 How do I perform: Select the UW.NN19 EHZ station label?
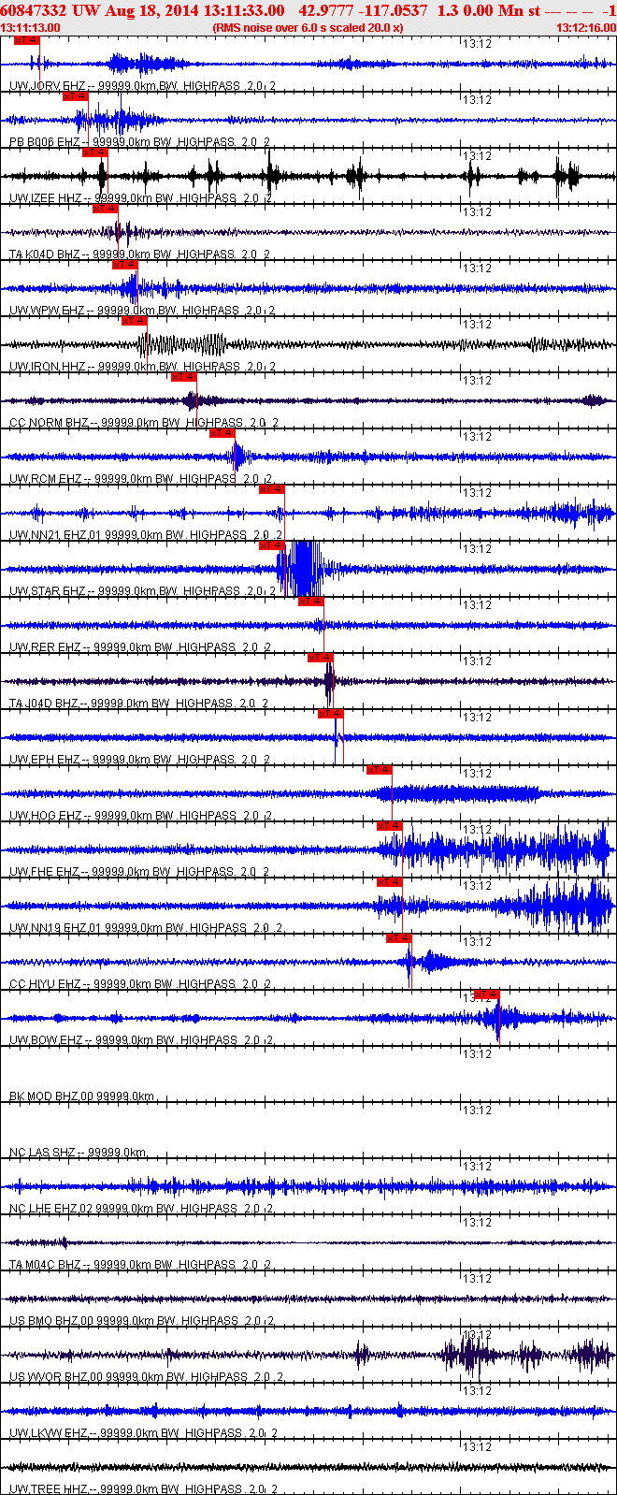click(x=146, y=928)
